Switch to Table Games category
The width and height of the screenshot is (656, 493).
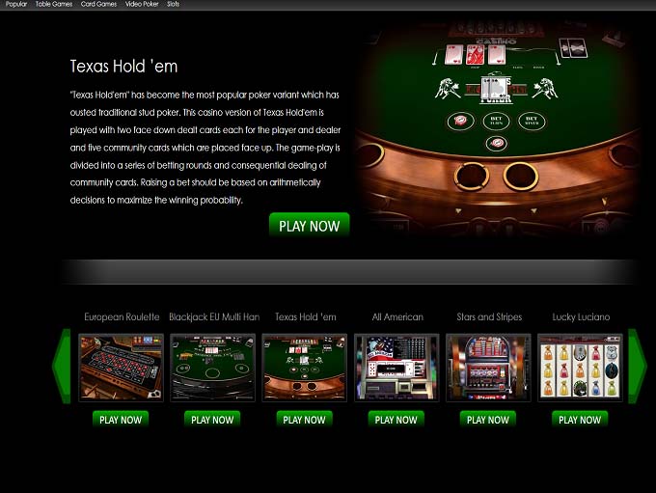pos(54,4)
